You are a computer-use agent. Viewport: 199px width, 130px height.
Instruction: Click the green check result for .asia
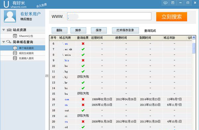click(x=83, y=55)
